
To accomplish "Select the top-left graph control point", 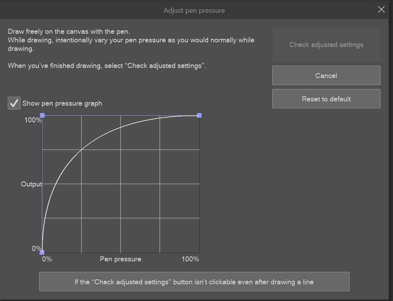I will 42,115.
